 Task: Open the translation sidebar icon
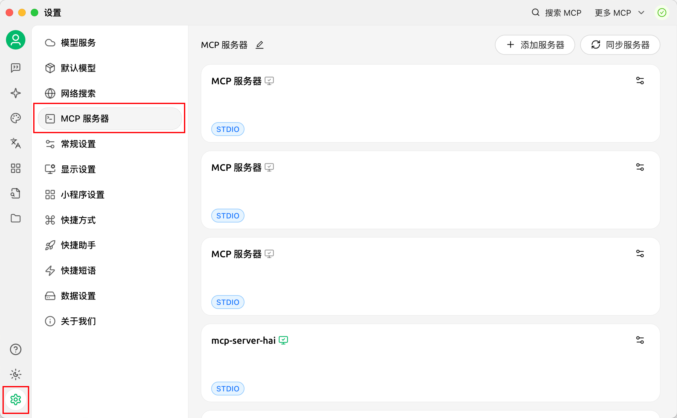pyautogui.click(x=16, y=143)
